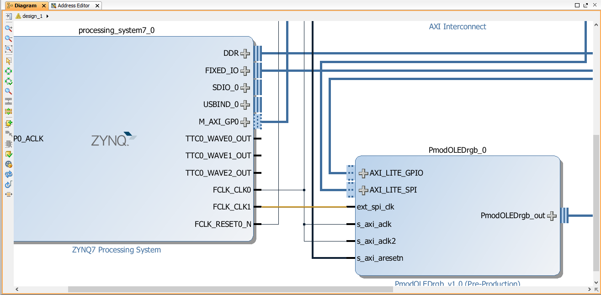Click the refresh clock-arrow toolbar icon

(8, 184)
